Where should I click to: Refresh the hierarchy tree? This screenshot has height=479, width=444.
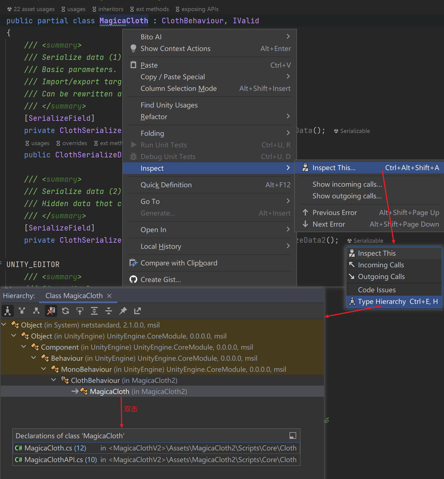65,311
